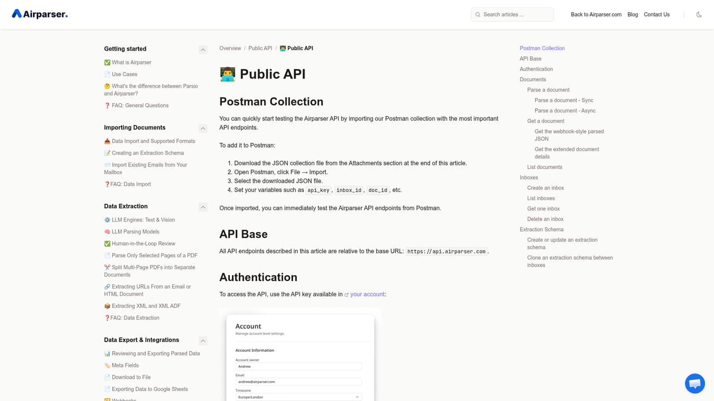Collapse the Importing Documents section
The height and width of the screenshot is (401, 714).
point(203,128)
